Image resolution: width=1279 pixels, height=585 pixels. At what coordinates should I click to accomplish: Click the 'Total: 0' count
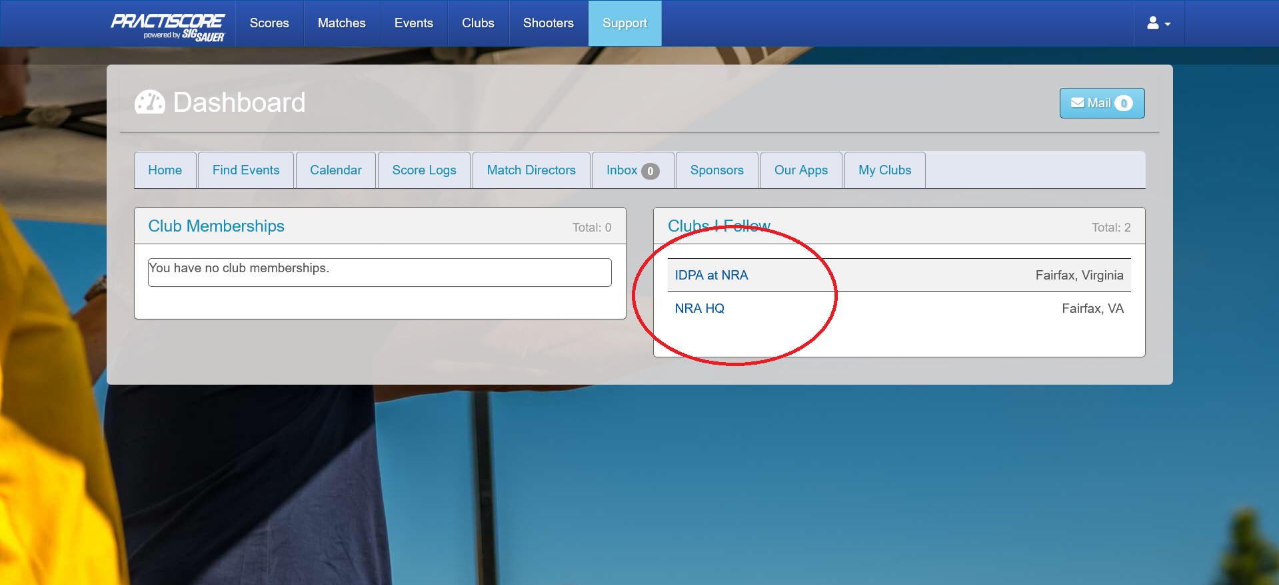592,228
